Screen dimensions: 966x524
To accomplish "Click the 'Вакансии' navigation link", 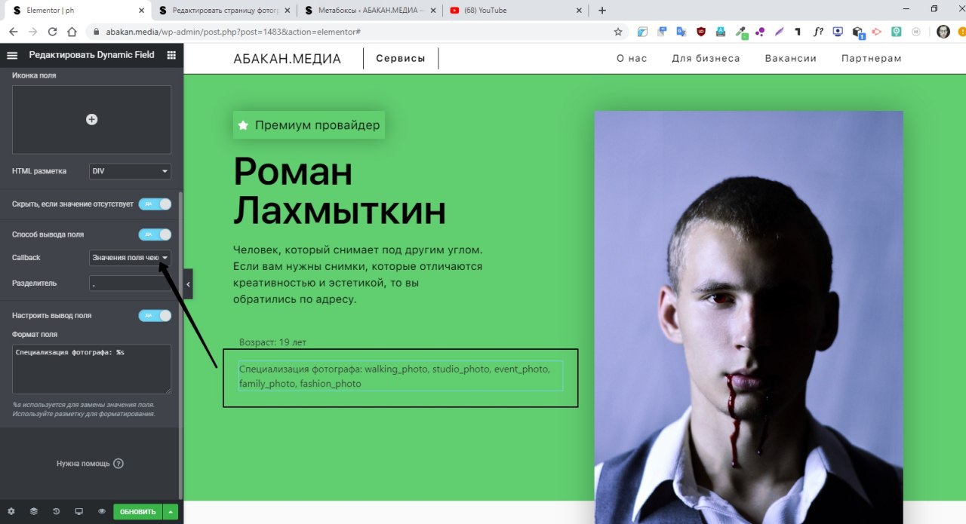I will tap(790, 58).
